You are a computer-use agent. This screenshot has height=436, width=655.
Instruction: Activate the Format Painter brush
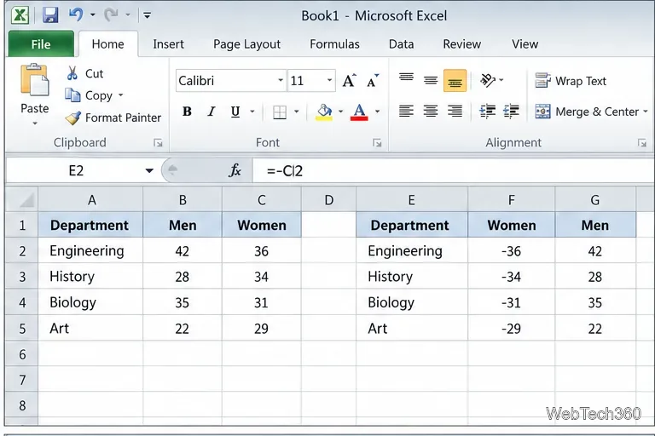point(72,118)
